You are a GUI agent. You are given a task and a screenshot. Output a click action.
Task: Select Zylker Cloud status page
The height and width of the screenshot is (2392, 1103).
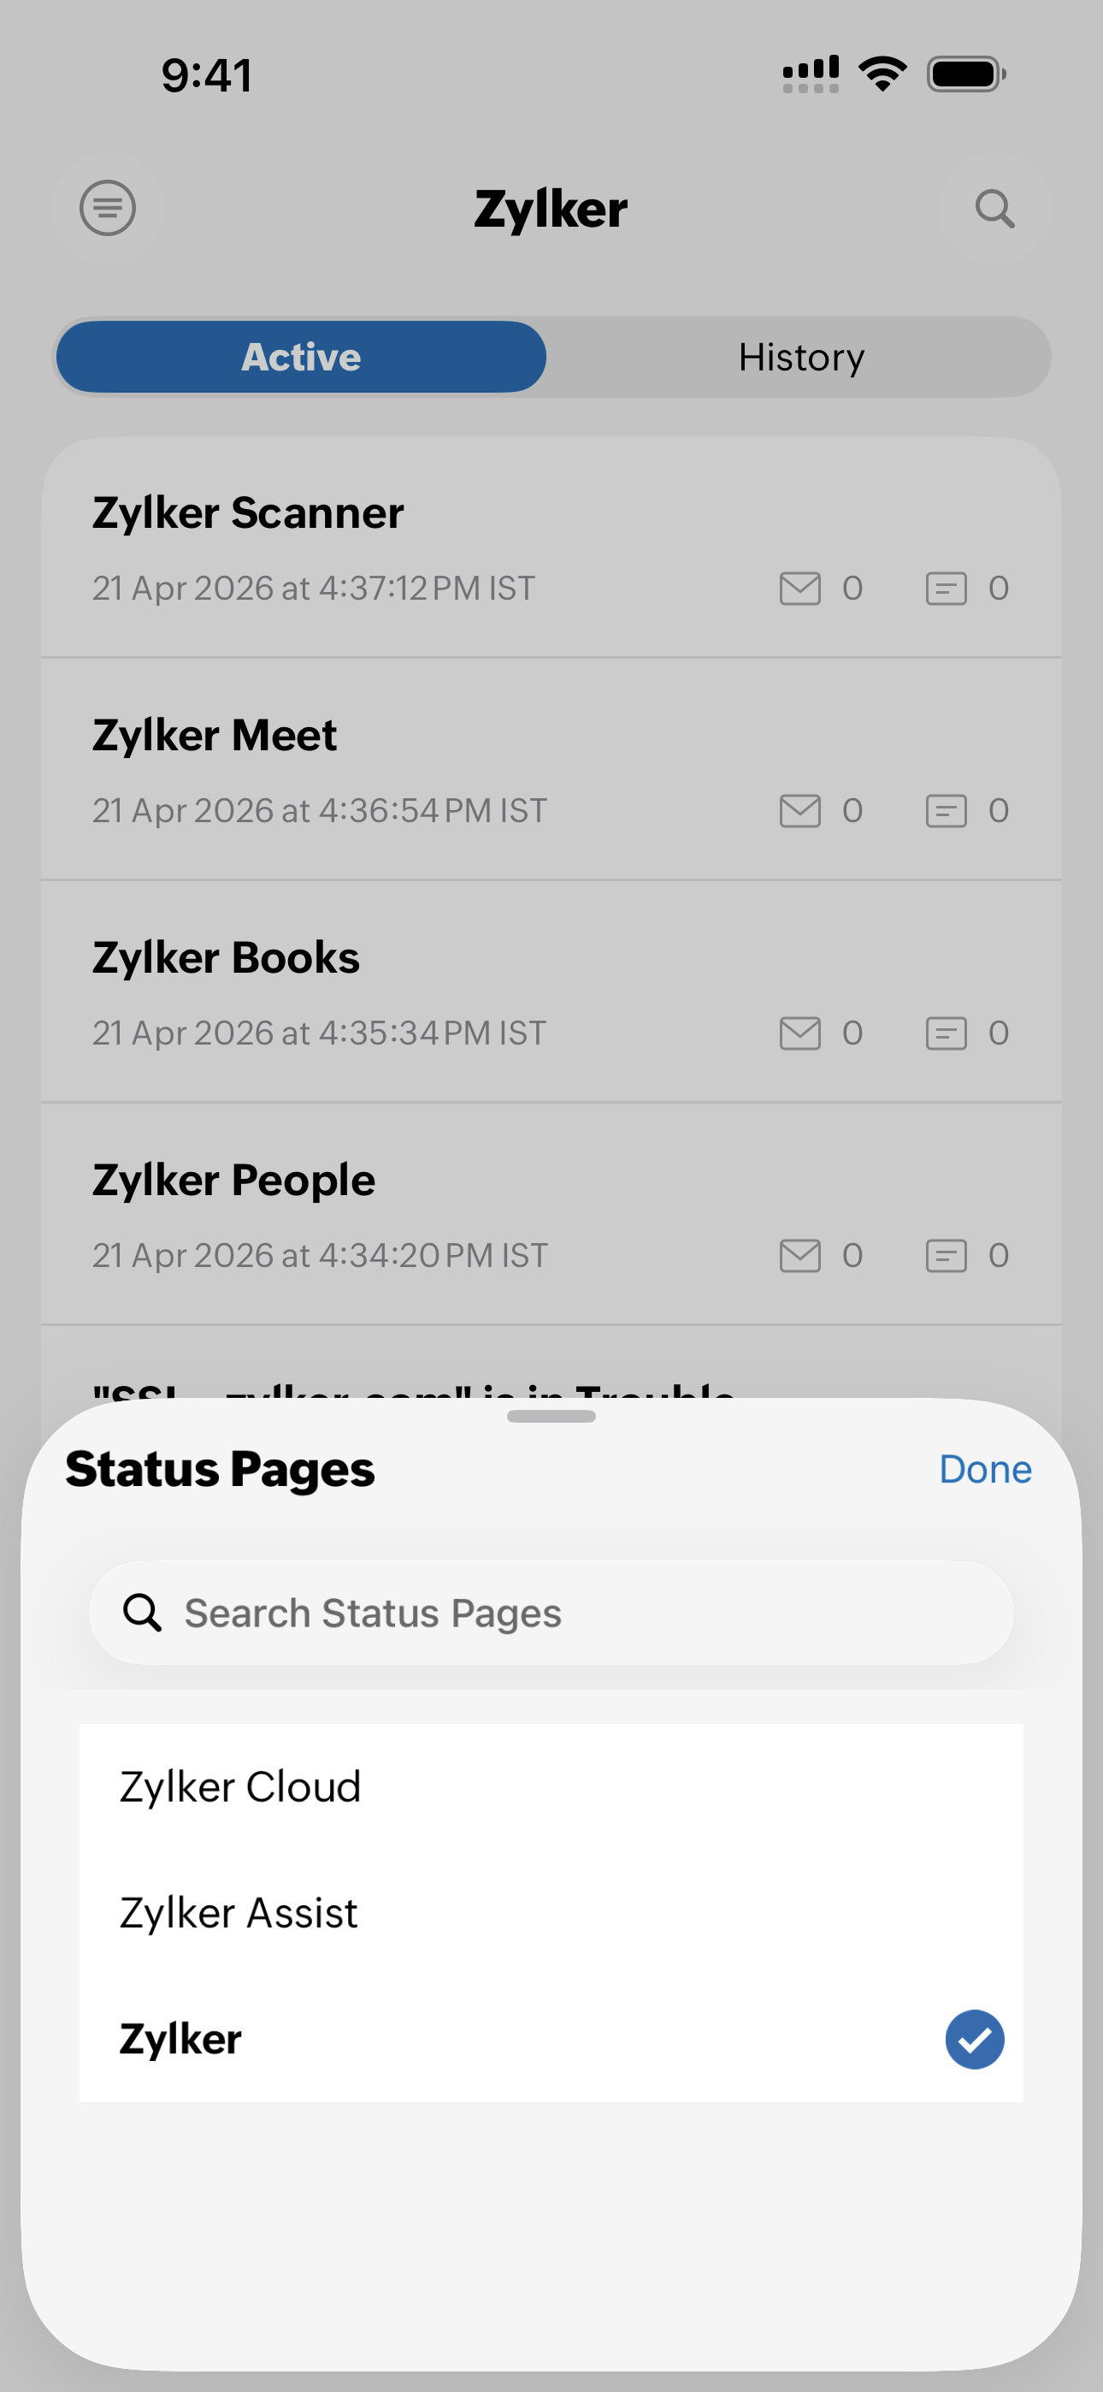point(240,1787)
